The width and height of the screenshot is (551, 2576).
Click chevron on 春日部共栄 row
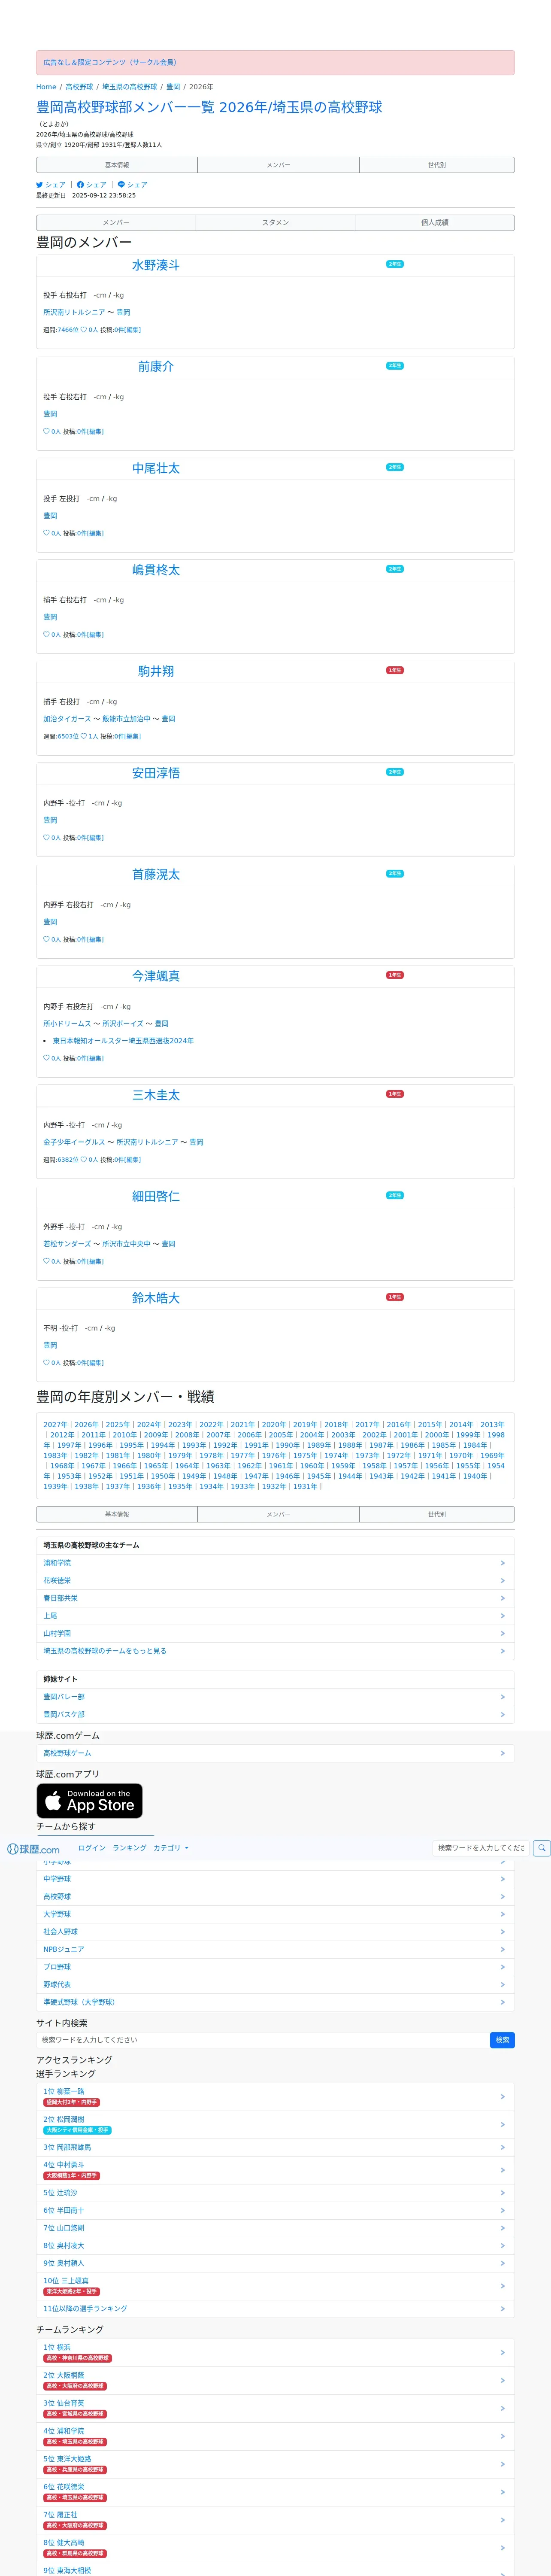pos(502,1598)
